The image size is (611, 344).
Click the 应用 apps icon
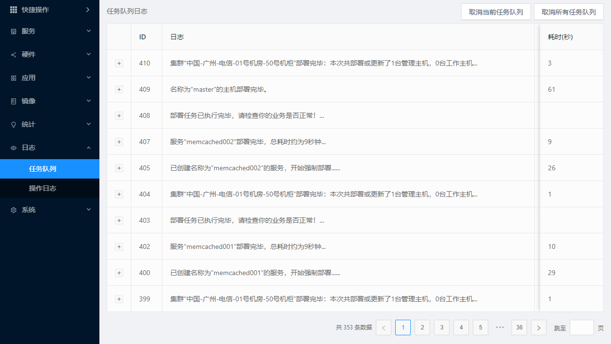coord(14,78)
